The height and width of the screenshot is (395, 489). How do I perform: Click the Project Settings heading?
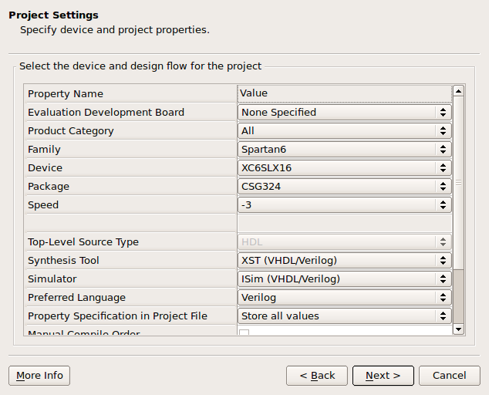tap(54, 15)
